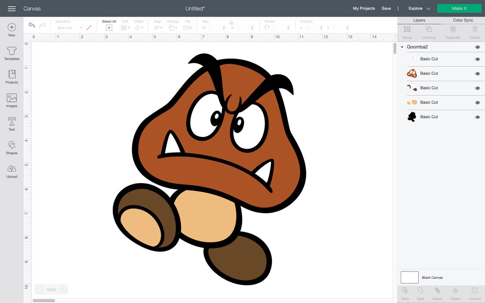Switch to the Color Sync tab
Screen dimensions: 485x303
(x=462, y=20)
